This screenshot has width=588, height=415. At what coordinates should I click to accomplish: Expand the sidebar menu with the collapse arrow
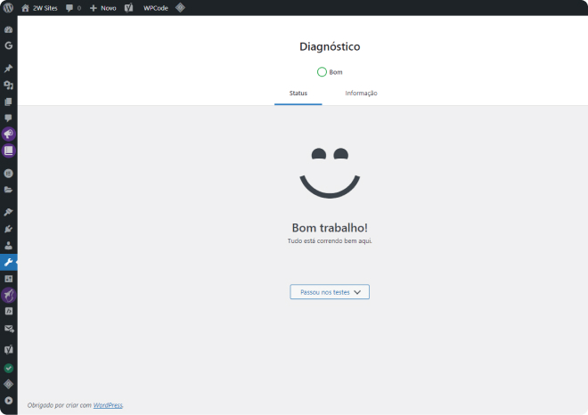click(x=9, y=401)
